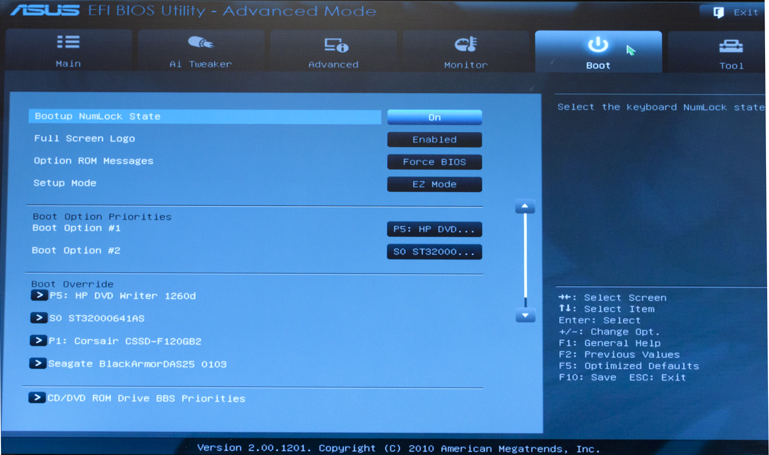Viewport: 769px width, 455px height.
Task: Open Option ROM Messages Force BIOS dropdown
Action: [435, 162]
